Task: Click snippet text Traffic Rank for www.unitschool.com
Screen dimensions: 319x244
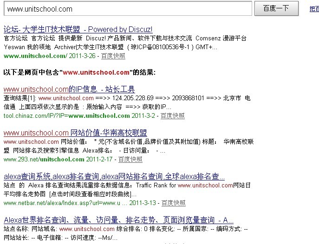Action: [184, 185]
